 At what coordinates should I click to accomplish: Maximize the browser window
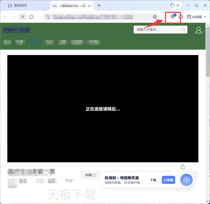pyautogui.click(x=196, y=6)
